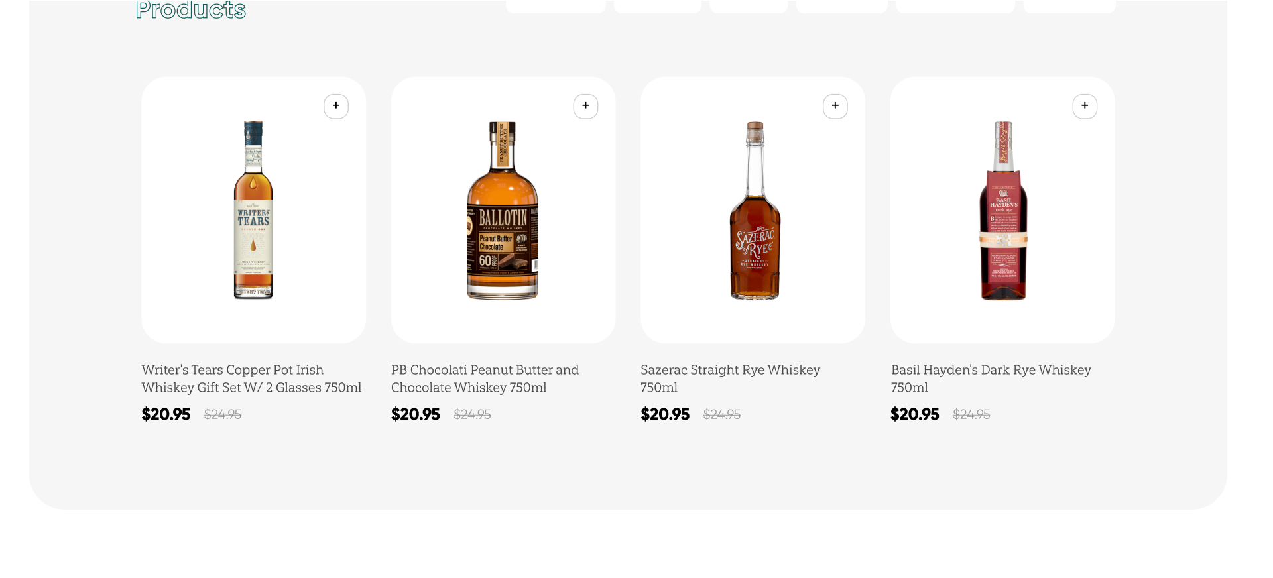Click the $20.95 price under Basil Hayden's

[914, 414]
